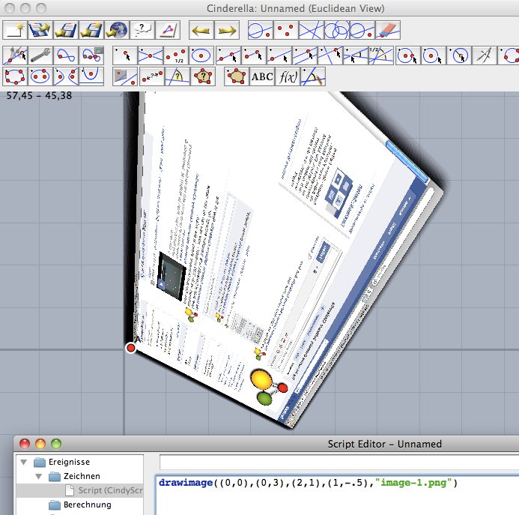Click the first circle-line-point select-all icon
Image resolution: width=519 pixels, height=515 pixels.
tap(261, 30)
